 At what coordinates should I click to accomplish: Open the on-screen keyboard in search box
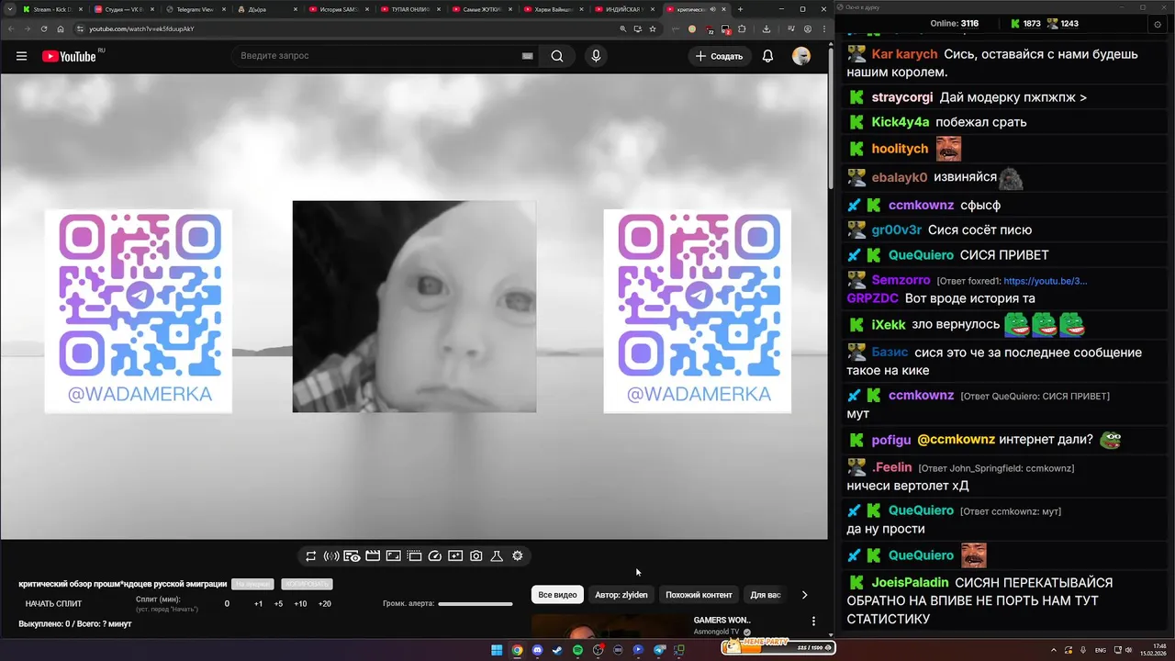(527, 56)
